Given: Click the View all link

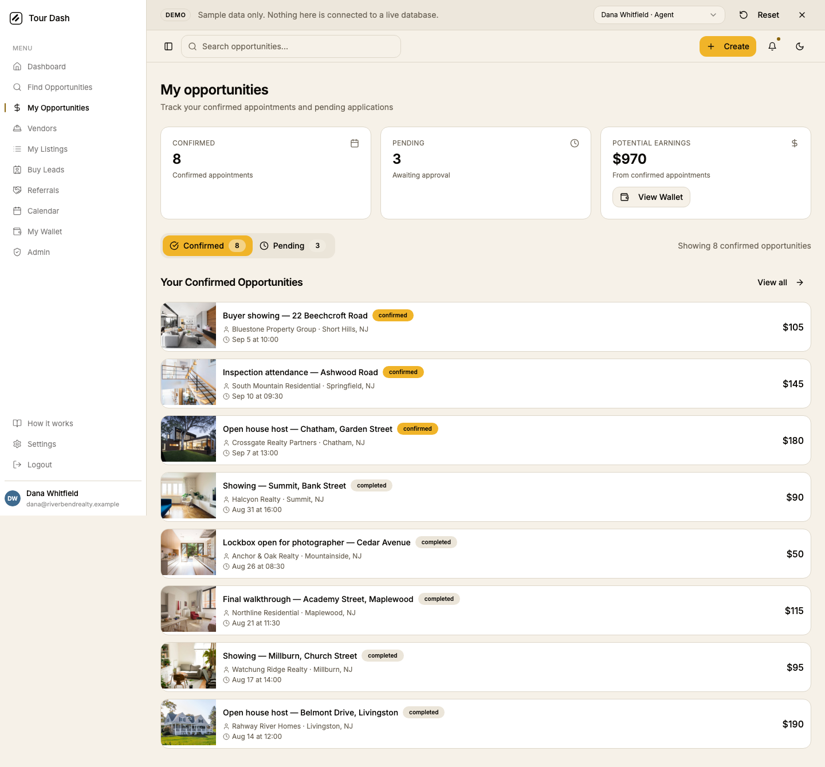Looking at the screenshot, I should (x=780, y=282).
